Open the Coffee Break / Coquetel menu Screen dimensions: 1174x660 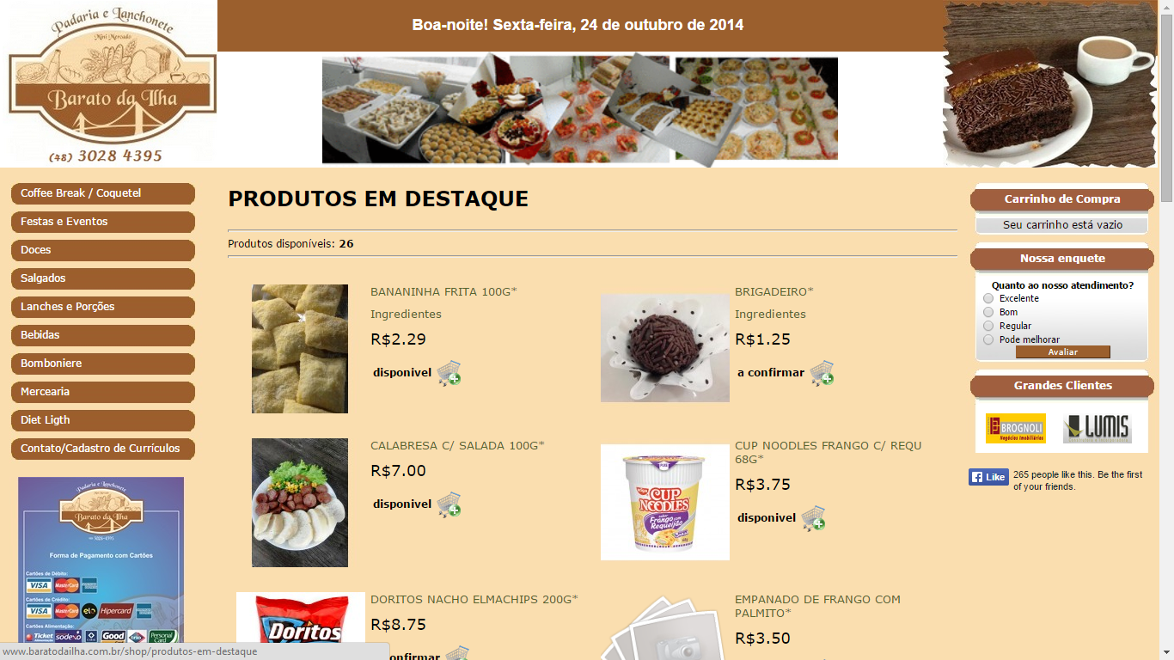point(103,193)
